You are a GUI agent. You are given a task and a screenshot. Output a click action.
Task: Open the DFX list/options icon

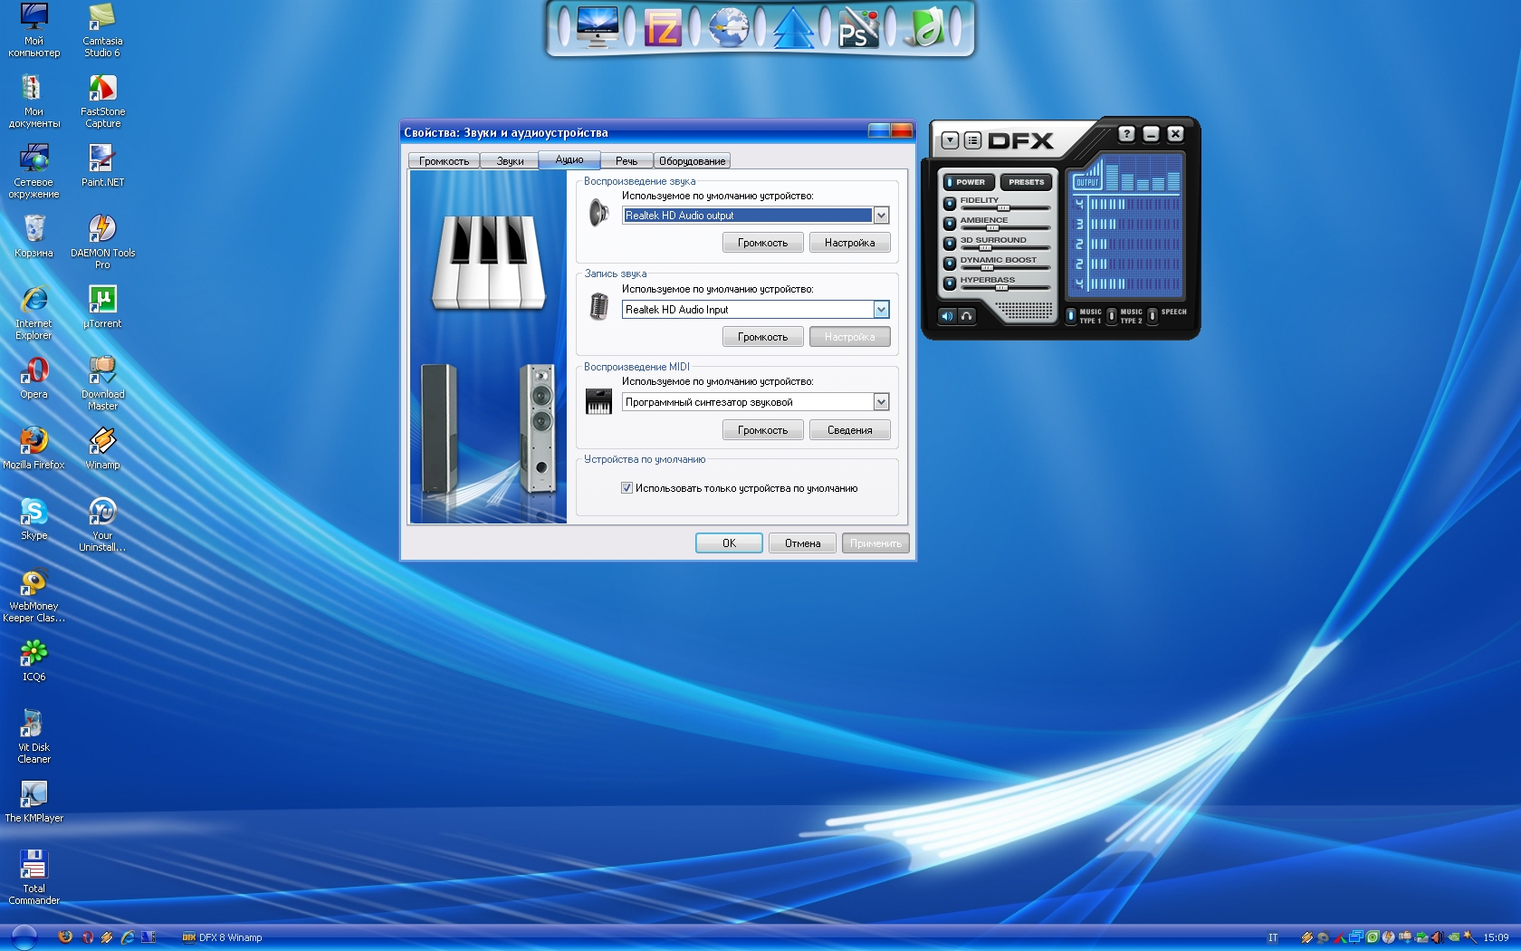pyautogui.click(x=972, y=140)
